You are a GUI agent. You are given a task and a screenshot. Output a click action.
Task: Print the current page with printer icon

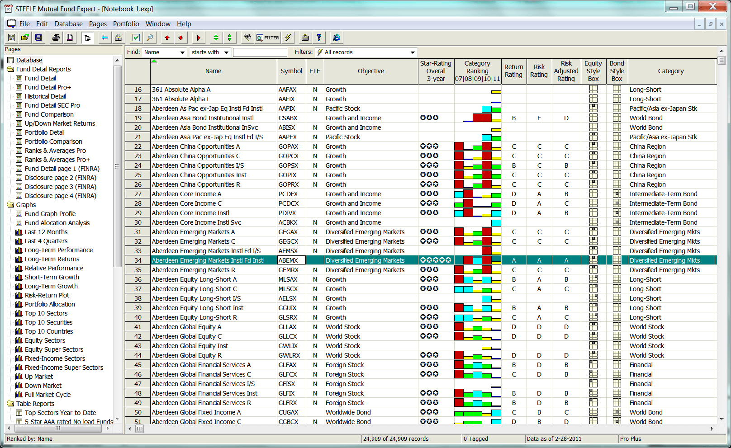click(x=56, y=38)
